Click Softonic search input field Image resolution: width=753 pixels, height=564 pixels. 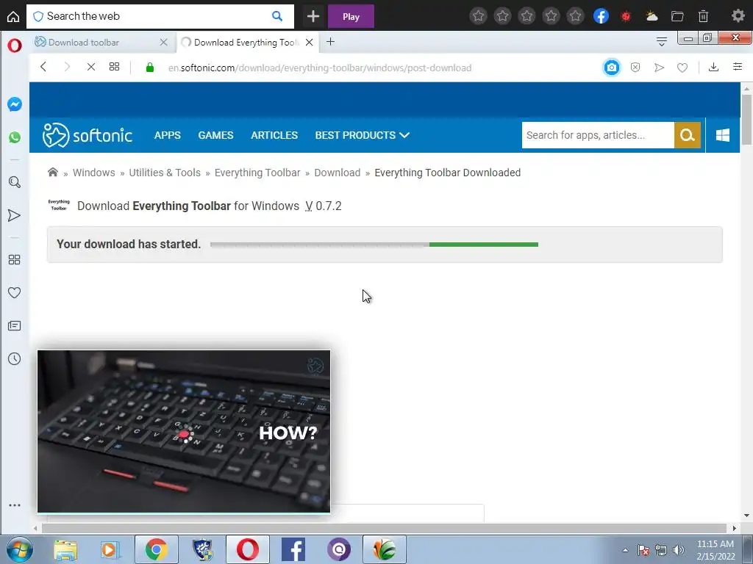[598, 135]
